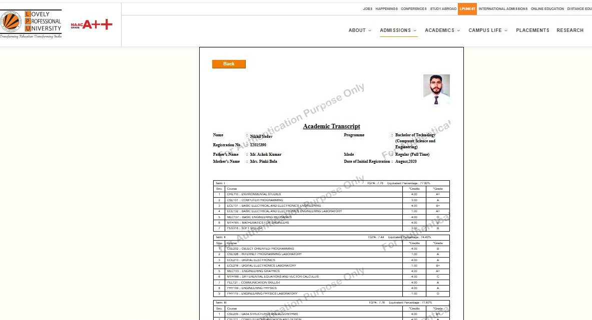Expand the ABOUT menu chevron
Screen dimensions: 592x320
click(x=370, y=30)
